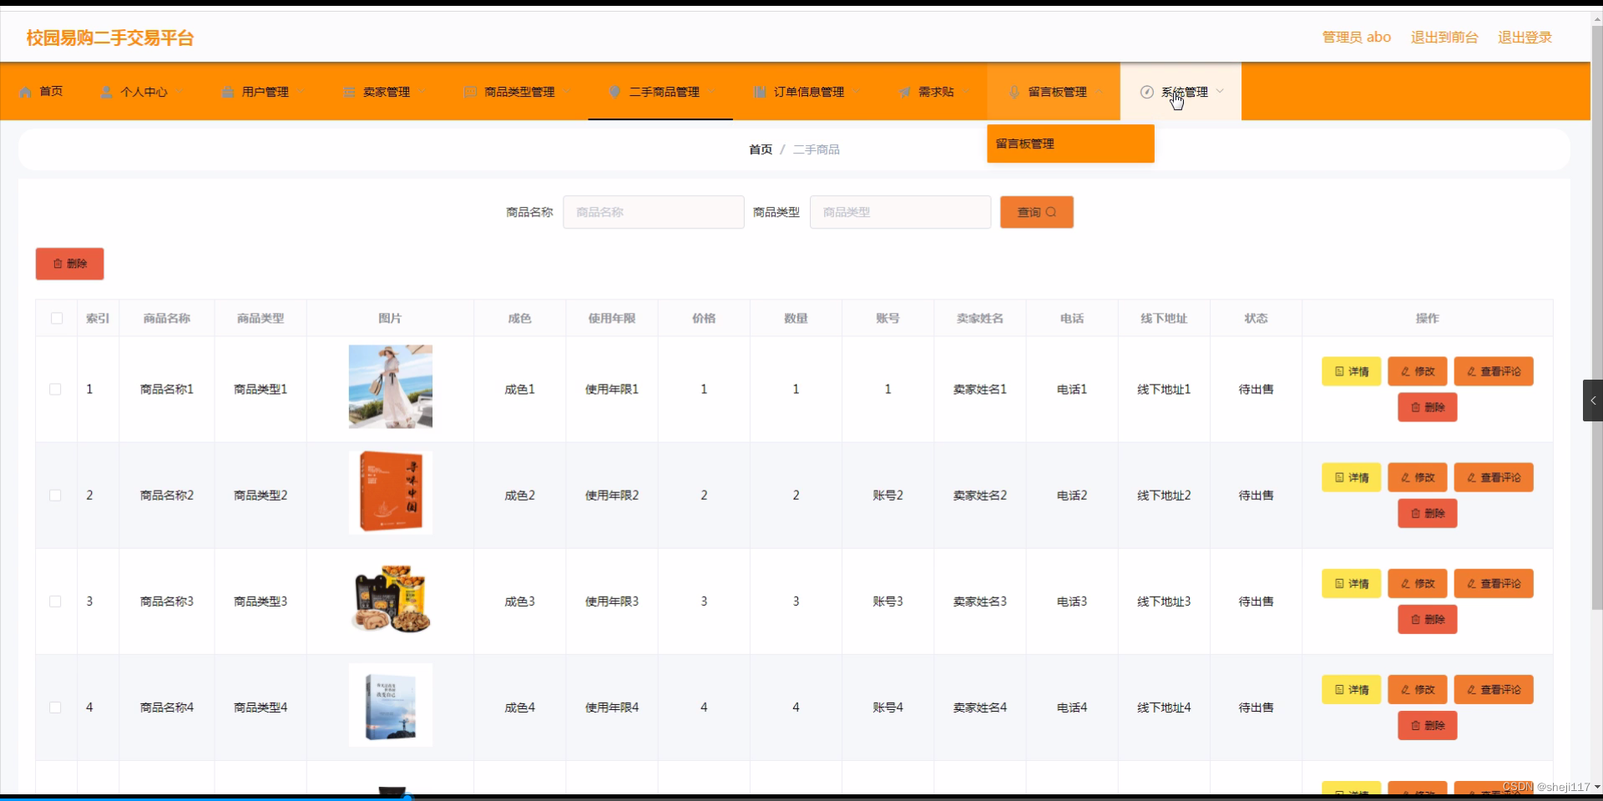Select 留言板管理 submenu entry in dropdown
The width and height of the screenshot is (1603, 801).
tap(1070, 144)
